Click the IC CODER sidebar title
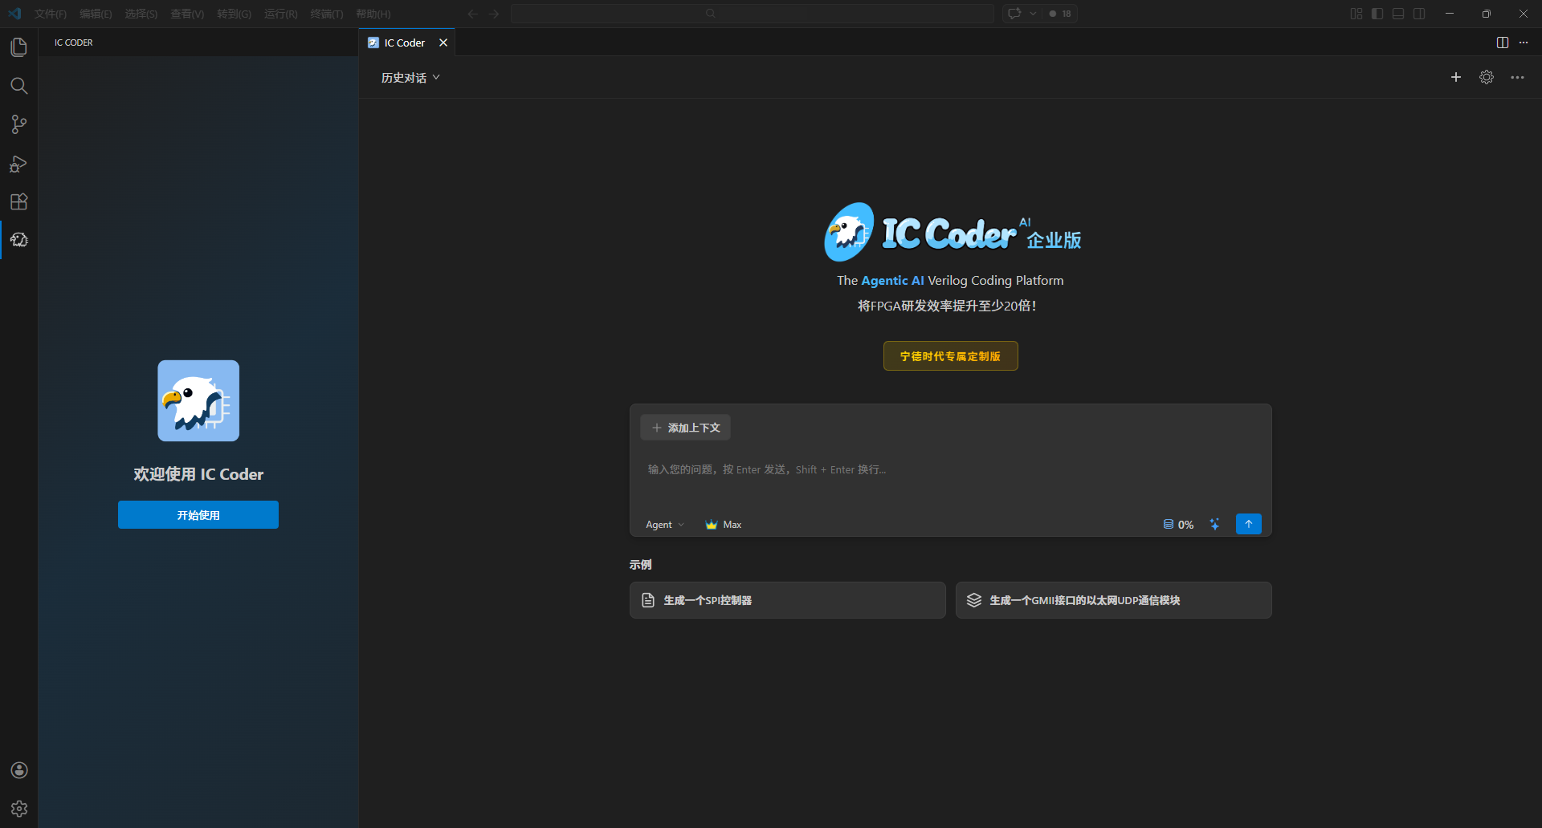Screen dimensions: 1542x828 74,43
